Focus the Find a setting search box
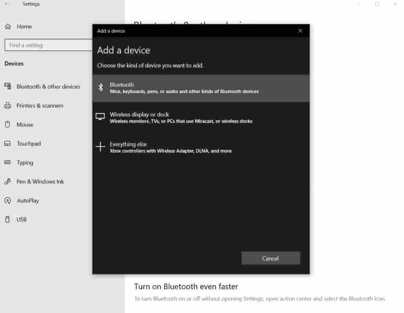Image resolution: width=404 pixels, height=313 pixels. click(49, 45)
